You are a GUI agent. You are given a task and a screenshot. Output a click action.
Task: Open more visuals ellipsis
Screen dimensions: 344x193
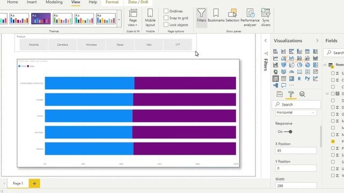tap(291, 85)
